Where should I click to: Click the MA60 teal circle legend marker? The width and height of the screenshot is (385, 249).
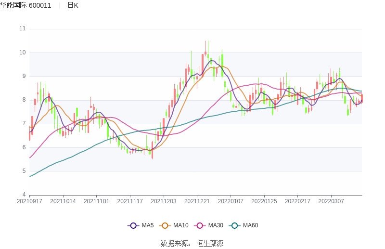tap(235, 225)
